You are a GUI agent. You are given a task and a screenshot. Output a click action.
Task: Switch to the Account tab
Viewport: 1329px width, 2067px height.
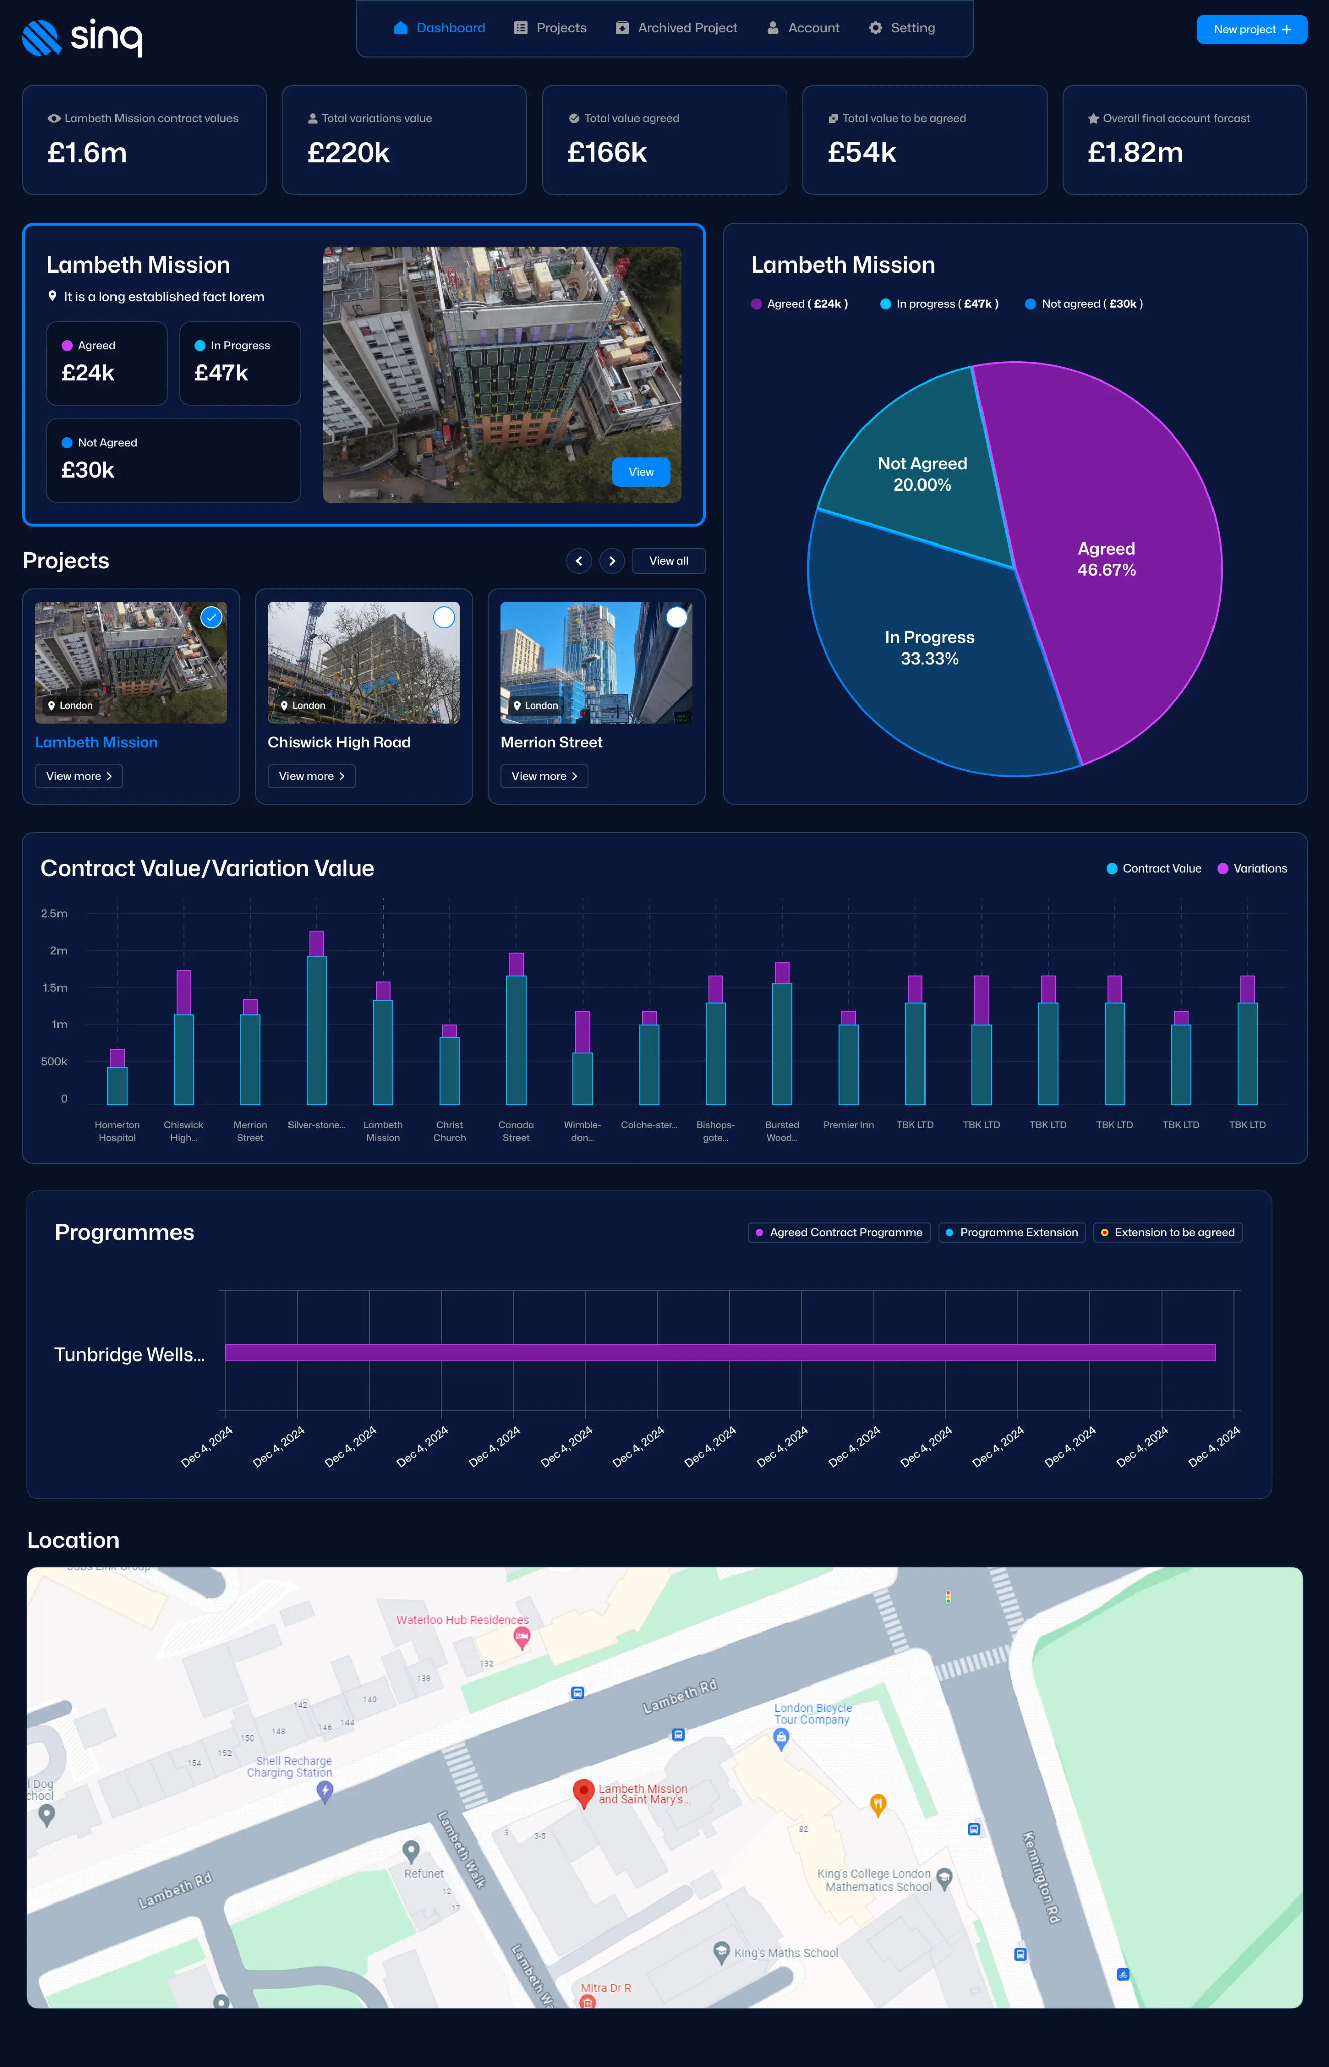pyautogui.click(x=802, y=28)
